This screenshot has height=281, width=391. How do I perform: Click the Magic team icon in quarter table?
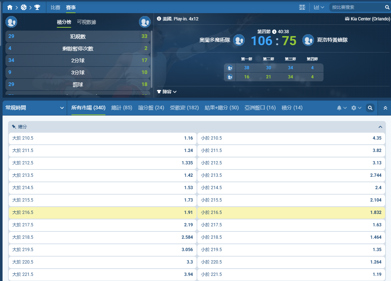[x=230, y=68]
